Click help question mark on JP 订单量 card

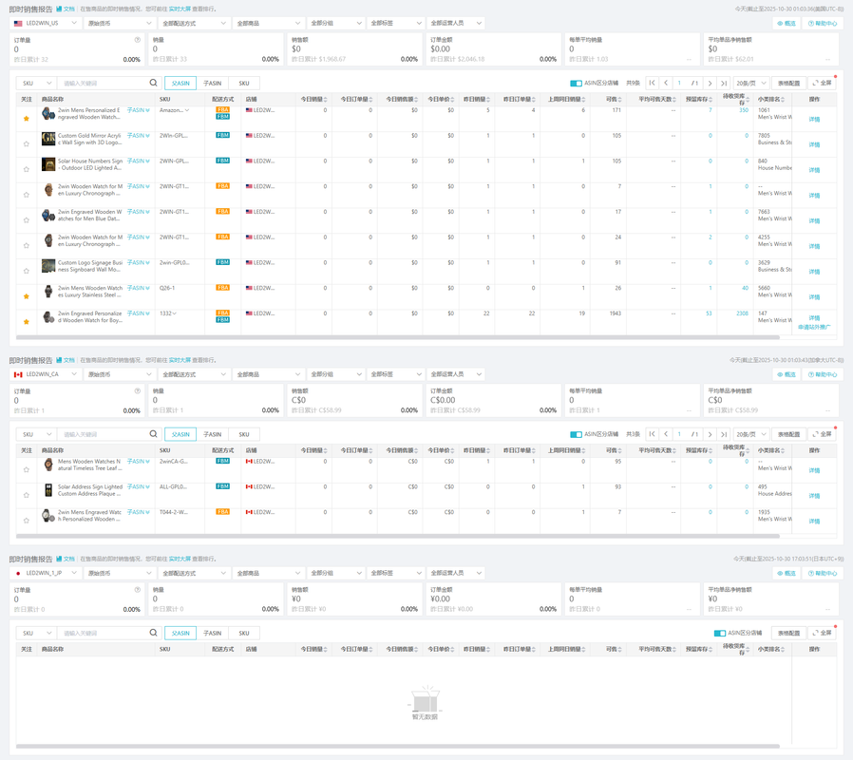(x=137, y=589)
